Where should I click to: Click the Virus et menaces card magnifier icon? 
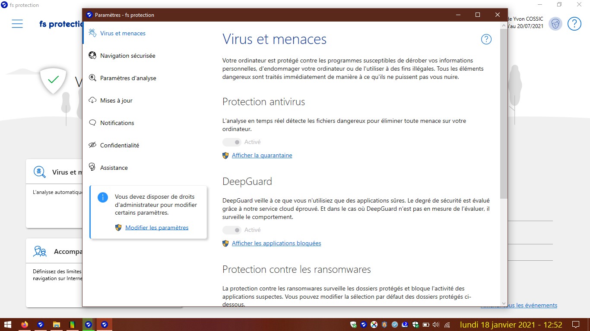click(x=40, y=172)
